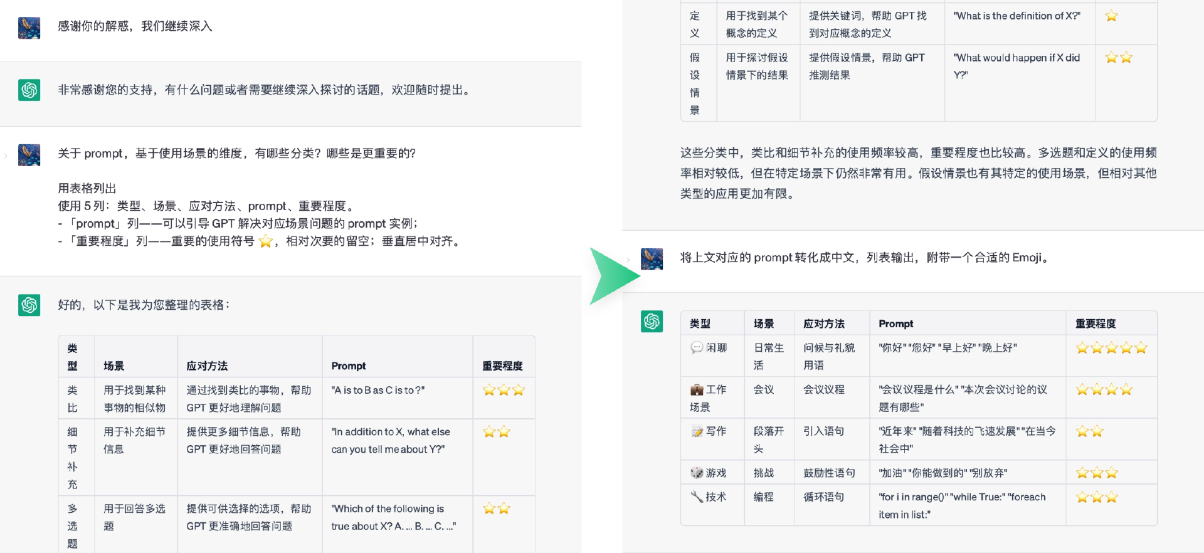Click the two-star rating in the 多选题 row
Image resolution: width=1204 pixels, height=553 pixels.
pos(497,508)
